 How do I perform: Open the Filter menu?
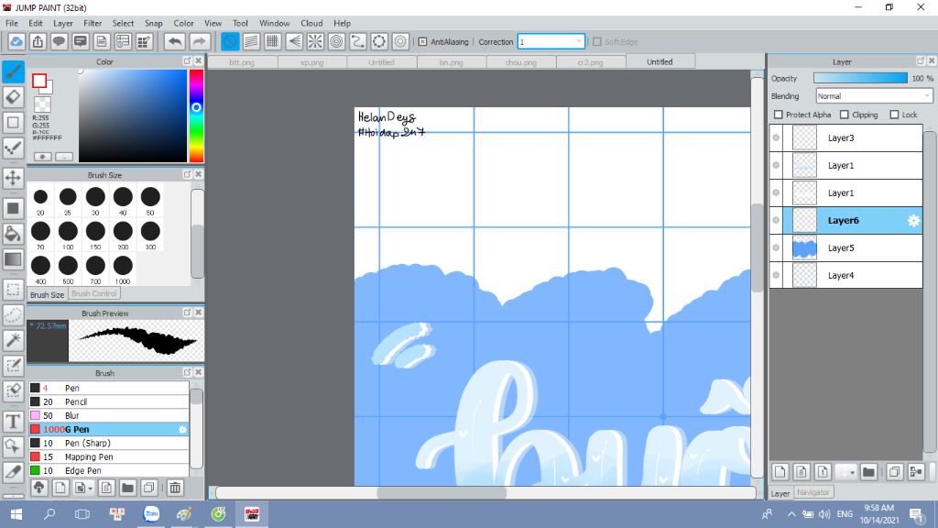coord(93,23)
